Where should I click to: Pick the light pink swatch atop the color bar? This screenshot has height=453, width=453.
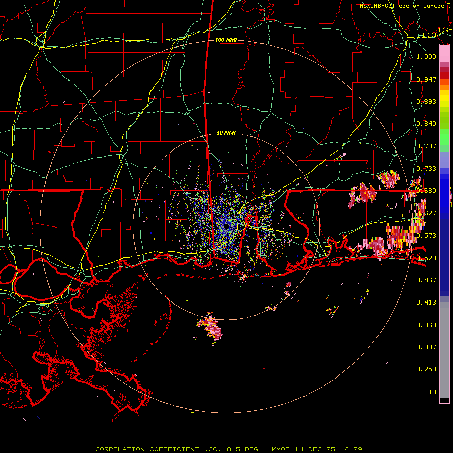[x=444, y=54]
